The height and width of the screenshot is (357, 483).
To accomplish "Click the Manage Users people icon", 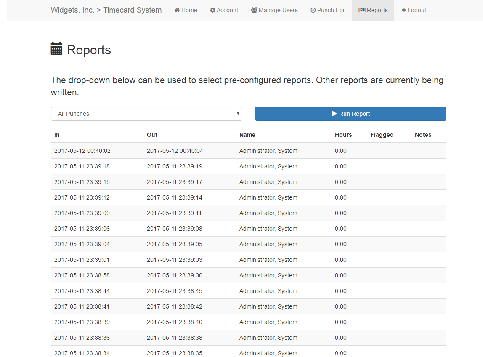I will [254, 10].
